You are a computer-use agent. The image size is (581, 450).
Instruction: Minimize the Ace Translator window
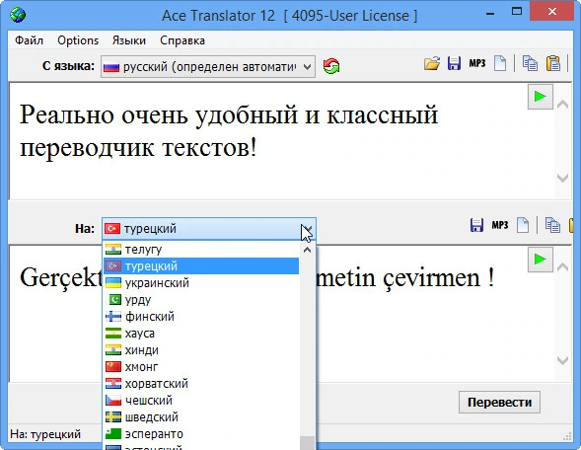pyautogui.click(x=490, y=13)
